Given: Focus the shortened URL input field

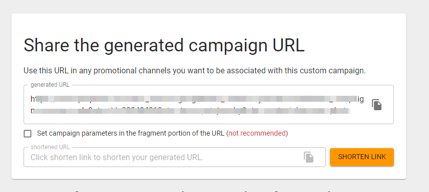Looking at the screenshot, I should [175, 157].
